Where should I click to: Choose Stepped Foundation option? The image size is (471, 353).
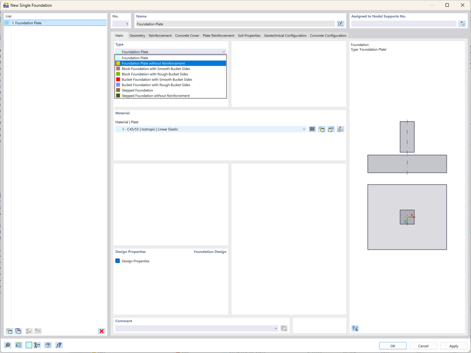click(171, 90)
